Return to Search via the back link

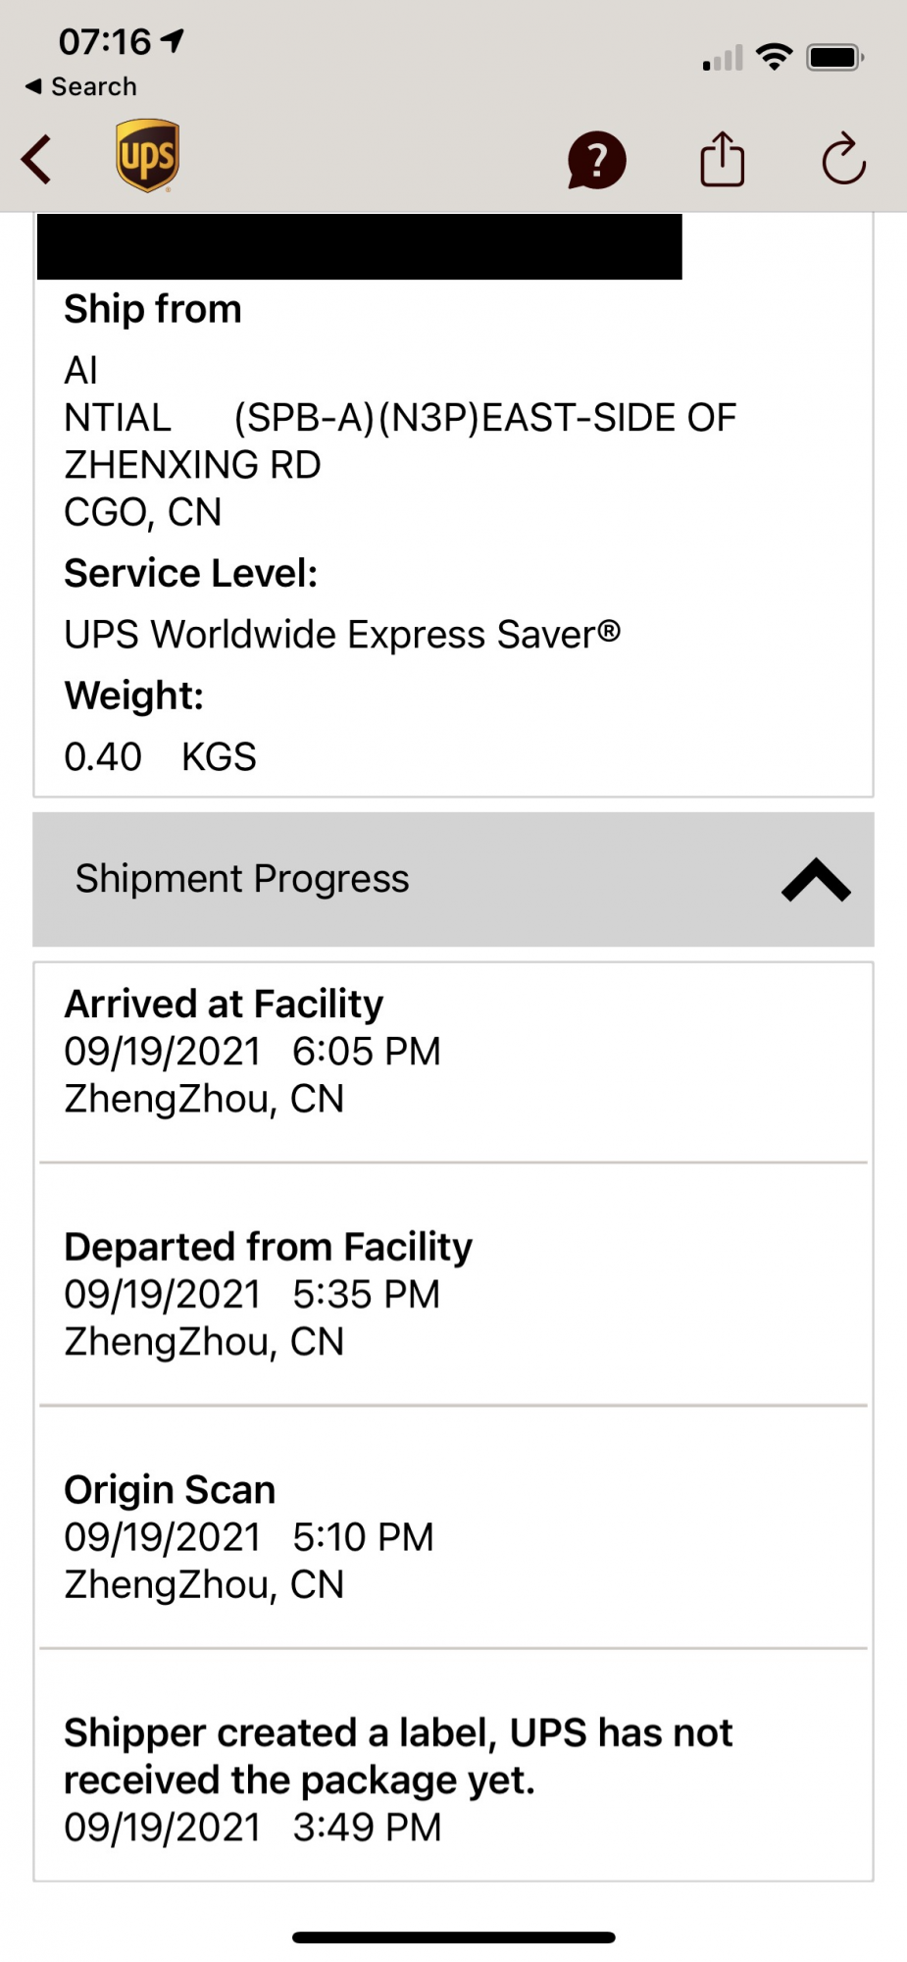pyautogui.click(x=80, y=86)
